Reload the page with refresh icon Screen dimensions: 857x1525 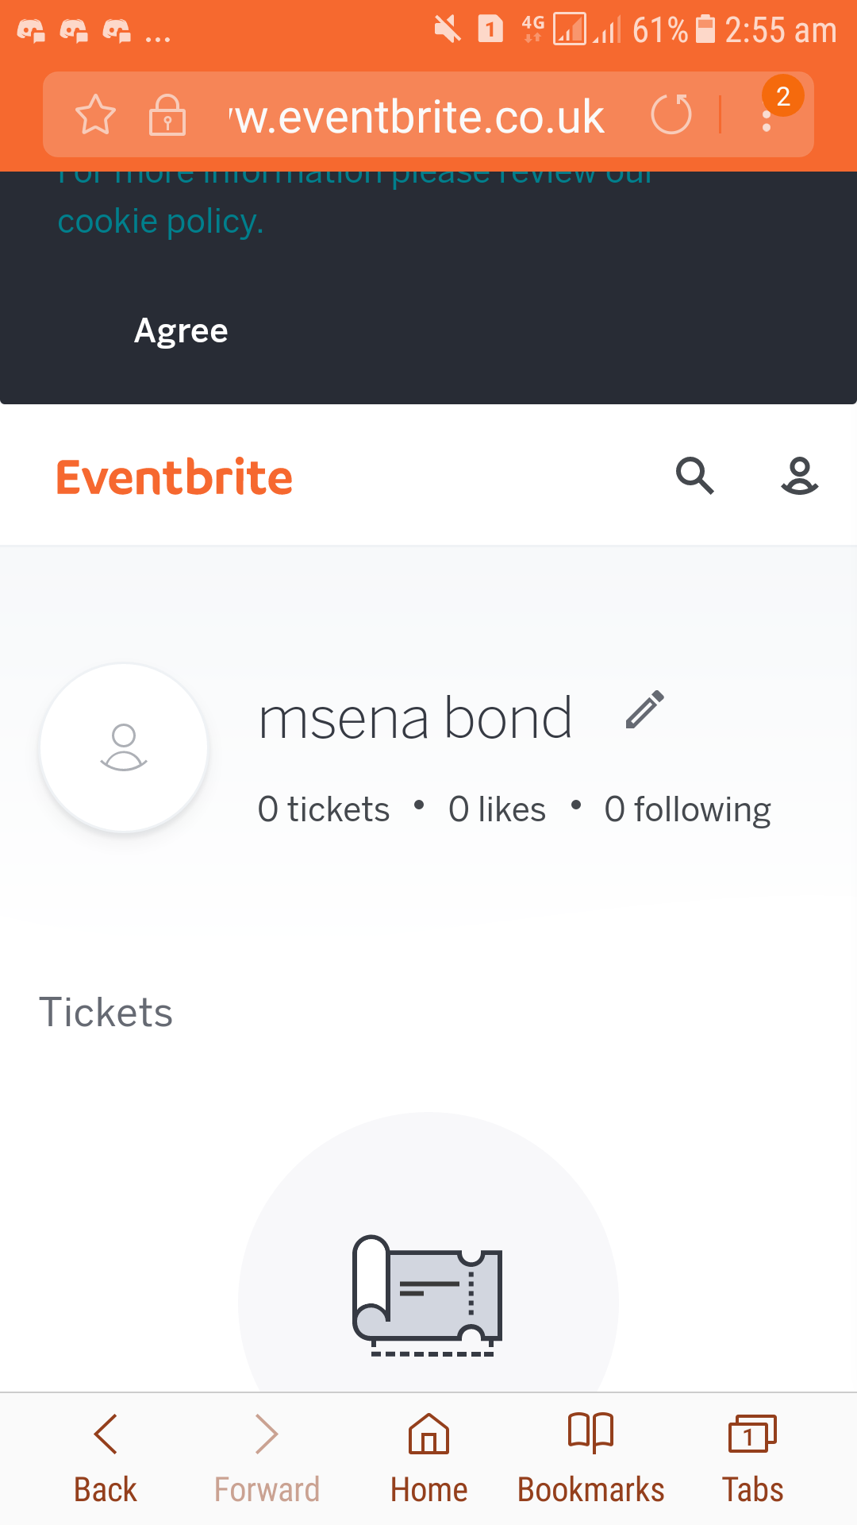click(x=671, y=115)
